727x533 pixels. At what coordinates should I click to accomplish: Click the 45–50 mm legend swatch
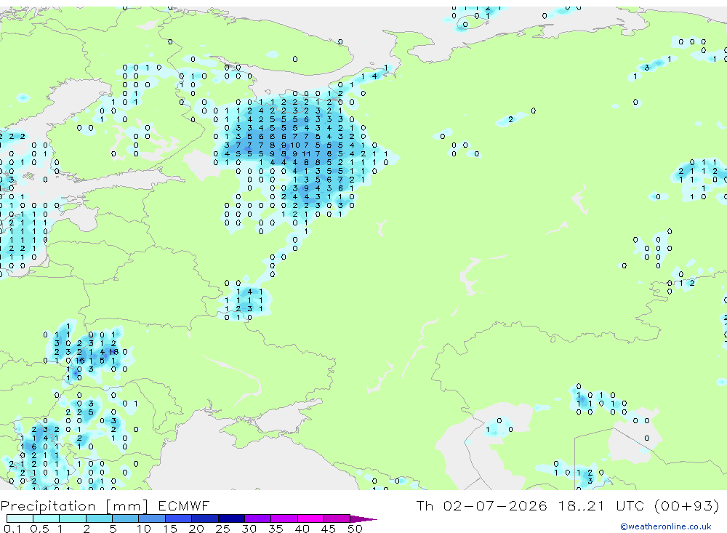[x=337, y=518]
